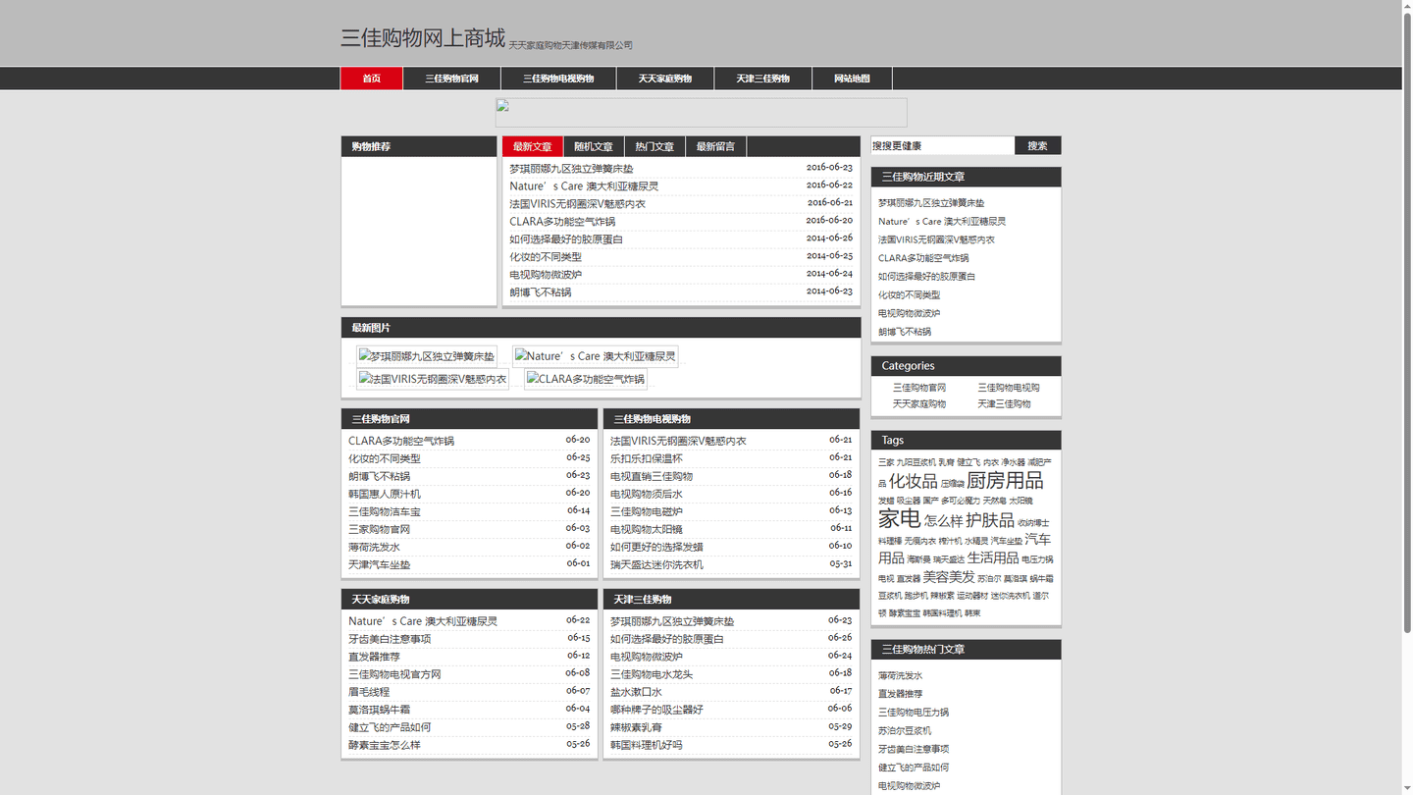Select the 怎么样 tag
1413x795 pixels.
click(x=943, y=521)
